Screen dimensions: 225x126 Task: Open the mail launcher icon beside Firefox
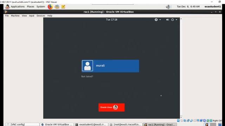coord(57,7)
